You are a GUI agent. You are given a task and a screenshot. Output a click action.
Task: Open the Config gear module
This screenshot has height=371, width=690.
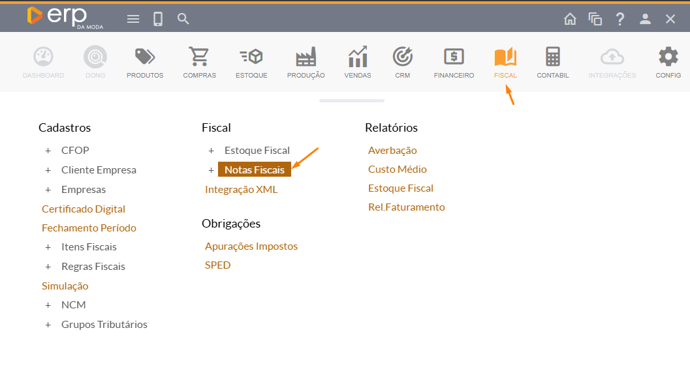click(x=668, y=58)
